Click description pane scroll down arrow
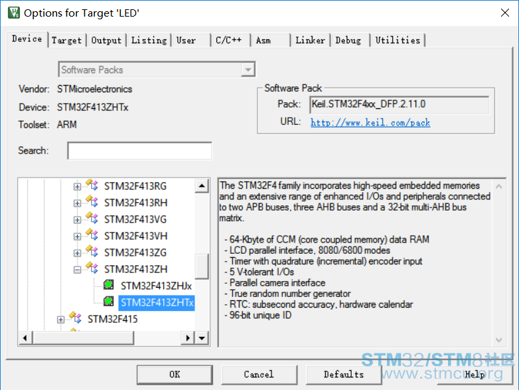 coord(499,340)
